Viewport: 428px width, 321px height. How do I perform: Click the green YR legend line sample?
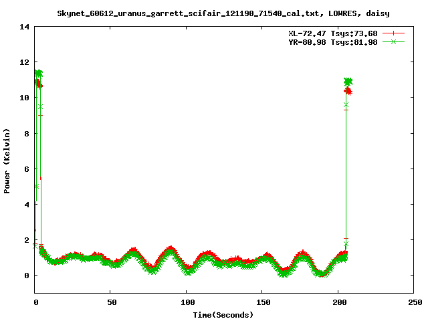393,41
